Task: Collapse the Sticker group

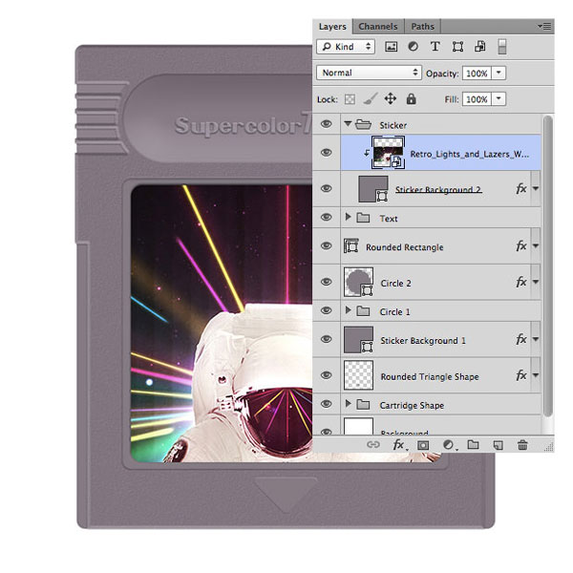Action: 348,124
